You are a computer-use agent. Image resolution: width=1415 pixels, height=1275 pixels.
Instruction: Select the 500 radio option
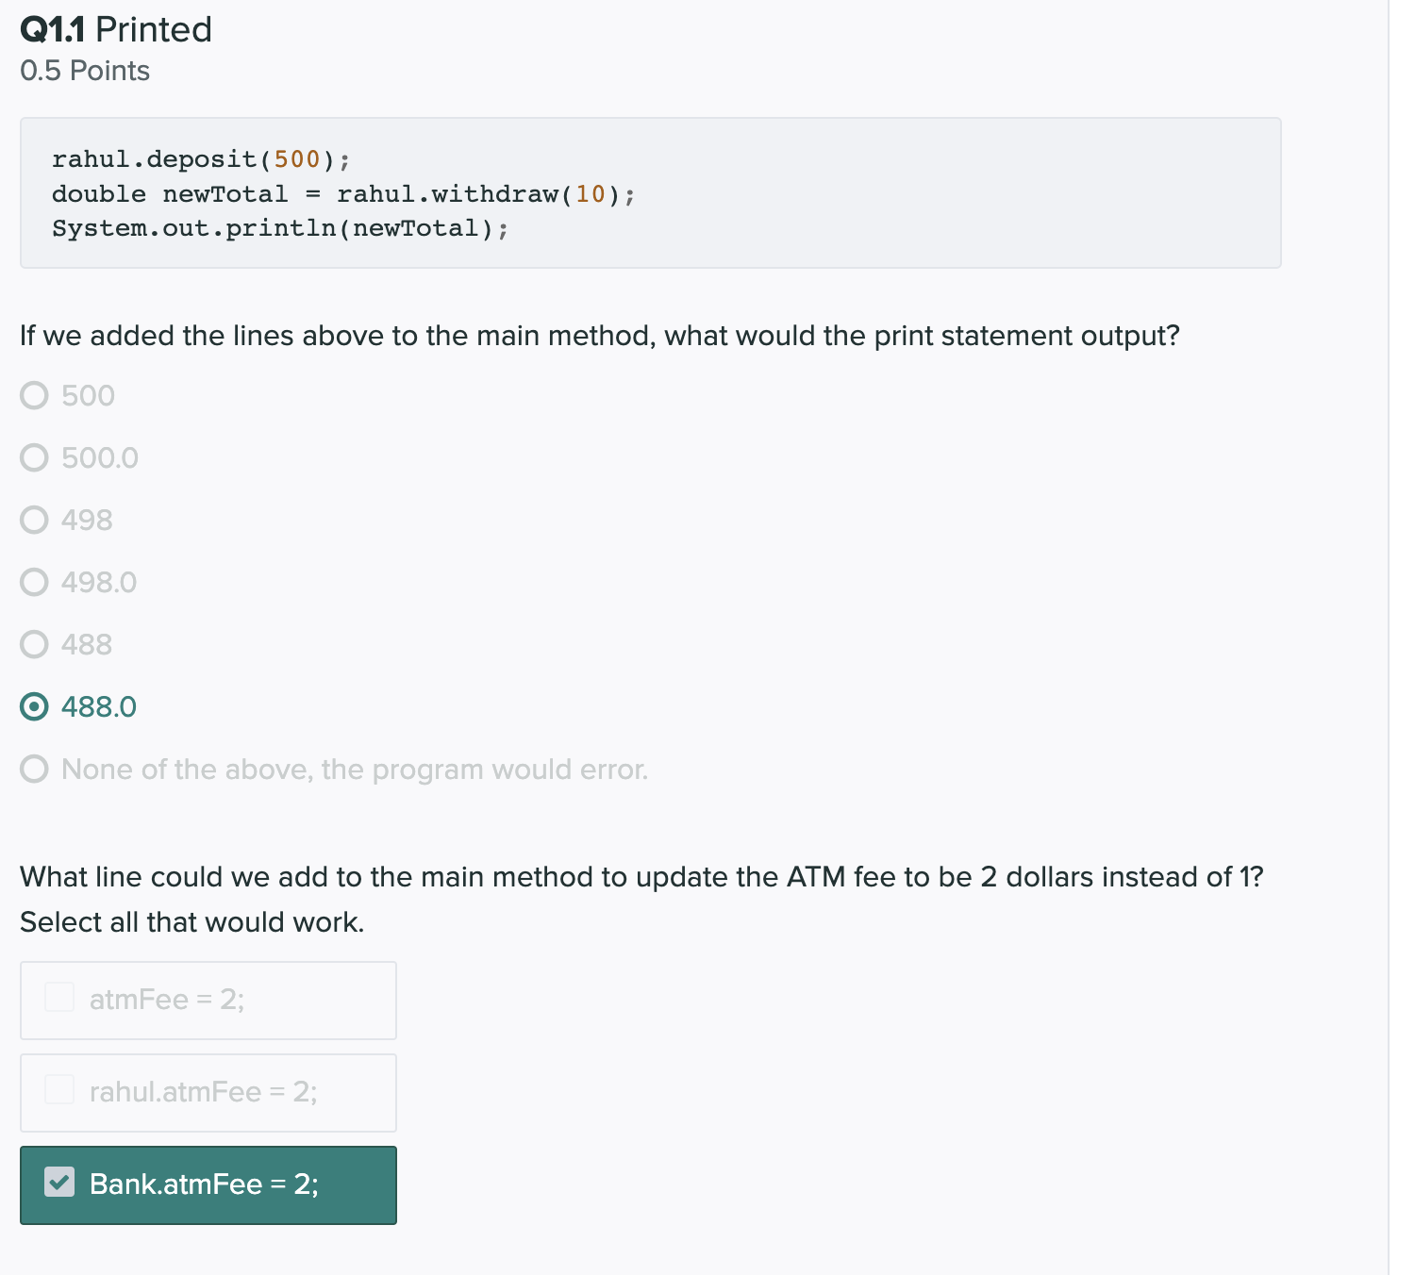[x=35, y=395]
